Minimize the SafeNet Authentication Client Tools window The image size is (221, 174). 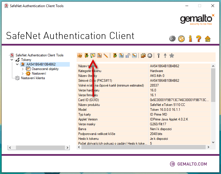pyautogui.click(x=187, y=6)
